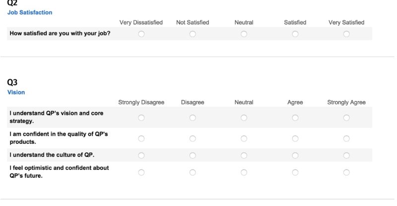Select Very Dissatisfied for job satisfaction
The image size is (397, 206).
141,34
